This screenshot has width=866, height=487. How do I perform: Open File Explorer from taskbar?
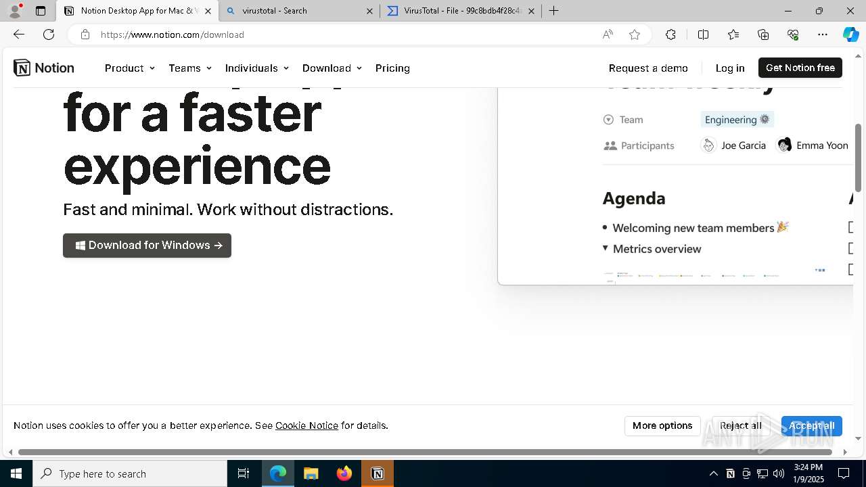(x=311, y=473)
